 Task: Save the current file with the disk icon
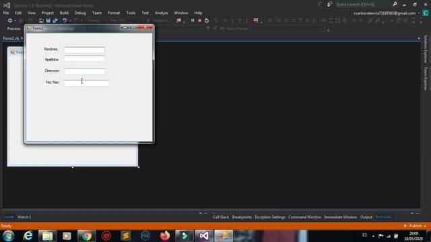48,21
